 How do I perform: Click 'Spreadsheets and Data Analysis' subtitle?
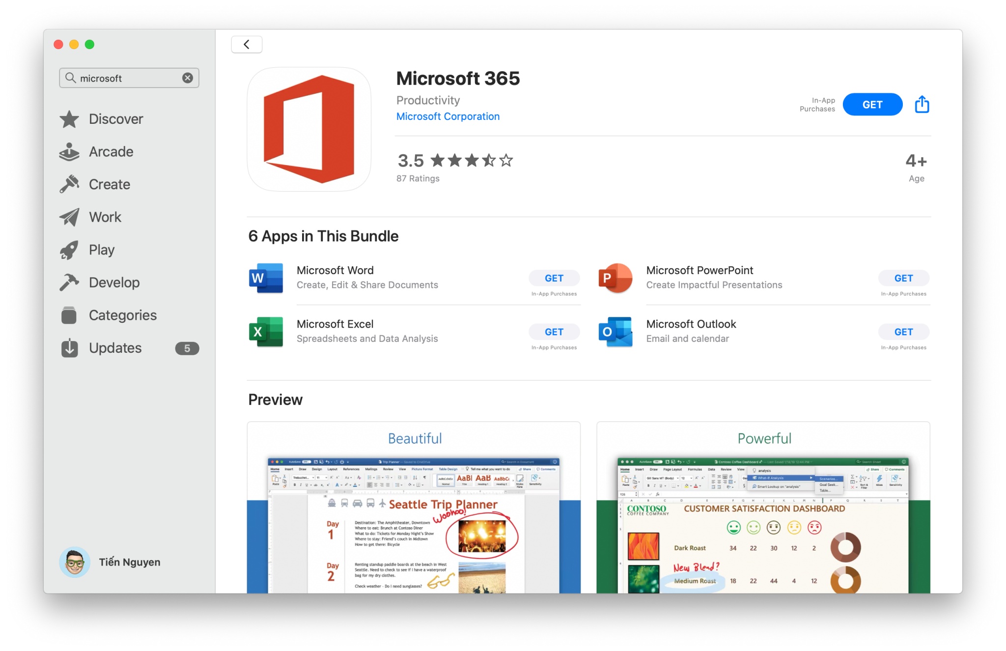click(367, 339)
